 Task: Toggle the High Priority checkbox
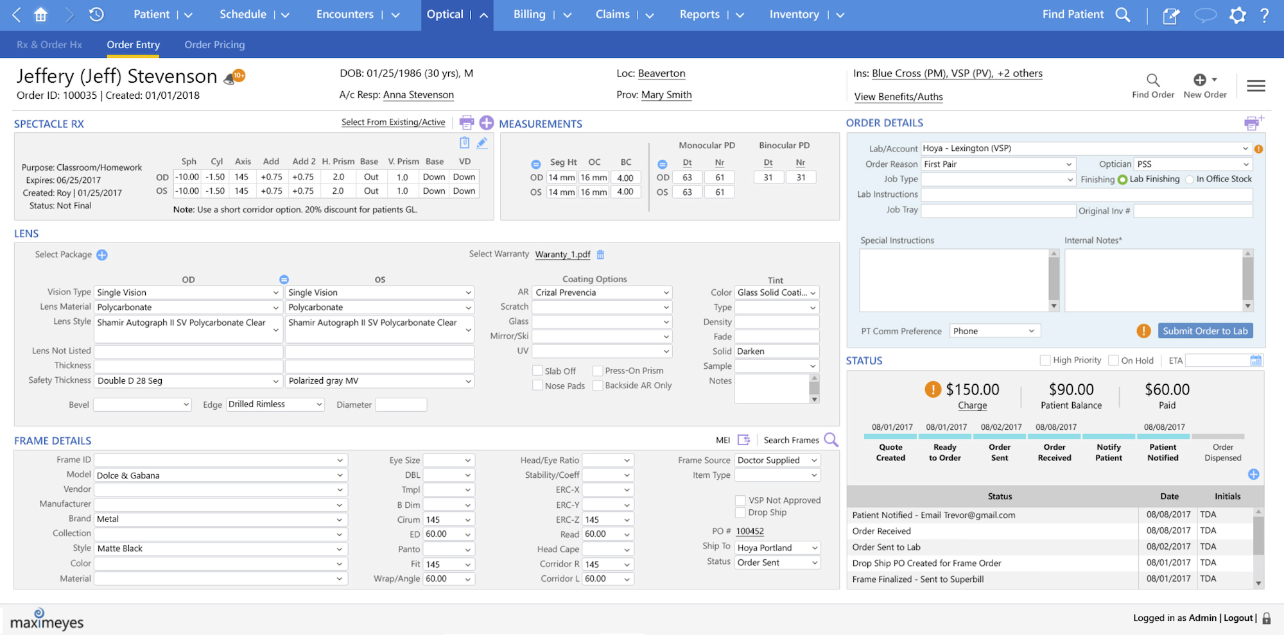pyautogui.click(x=1045, y=360)
